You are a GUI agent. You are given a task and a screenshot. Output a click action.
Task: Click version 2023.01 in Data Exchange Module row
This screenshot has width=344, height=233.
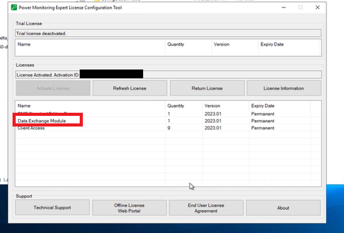[x=213, y=121]
